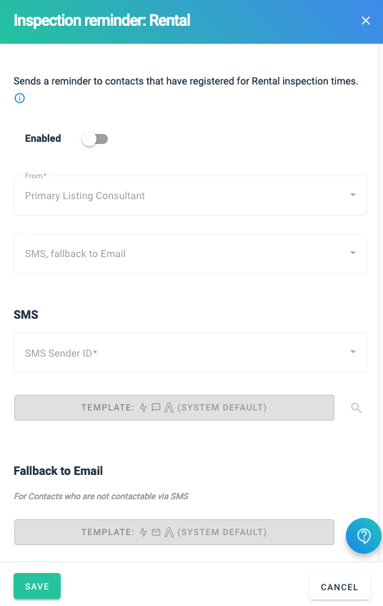The width and height of the screenshot is (383, 606).
Task: Click the lightning bolt icon in the SMS template
Action: [x=144, y=408]
